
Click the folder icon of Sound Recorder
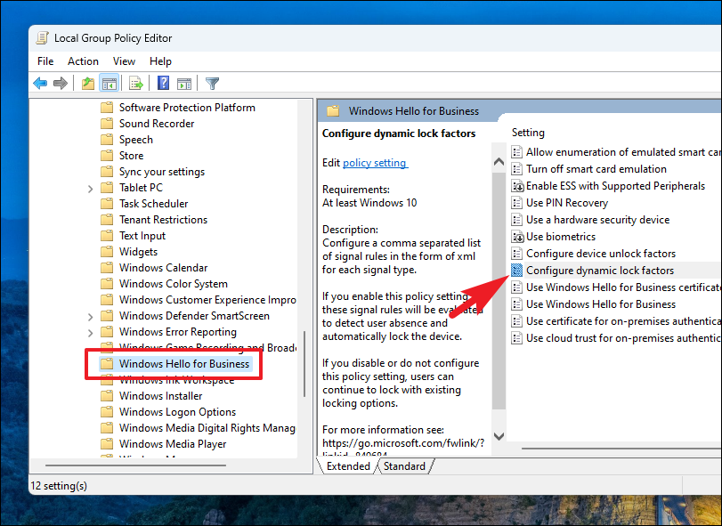pos(107,124)
